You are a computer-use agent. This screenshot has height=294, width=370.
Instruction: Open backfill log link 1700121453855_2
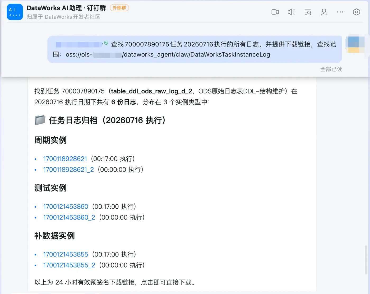[69, 265]
